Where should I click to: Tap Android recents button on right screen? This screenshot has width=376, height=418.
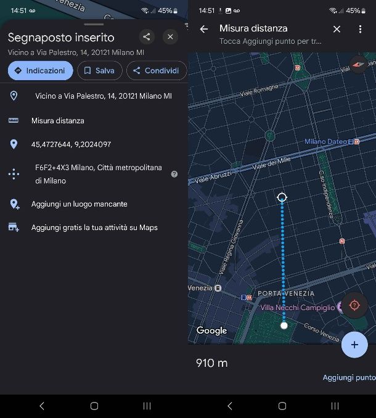[335, 406]
